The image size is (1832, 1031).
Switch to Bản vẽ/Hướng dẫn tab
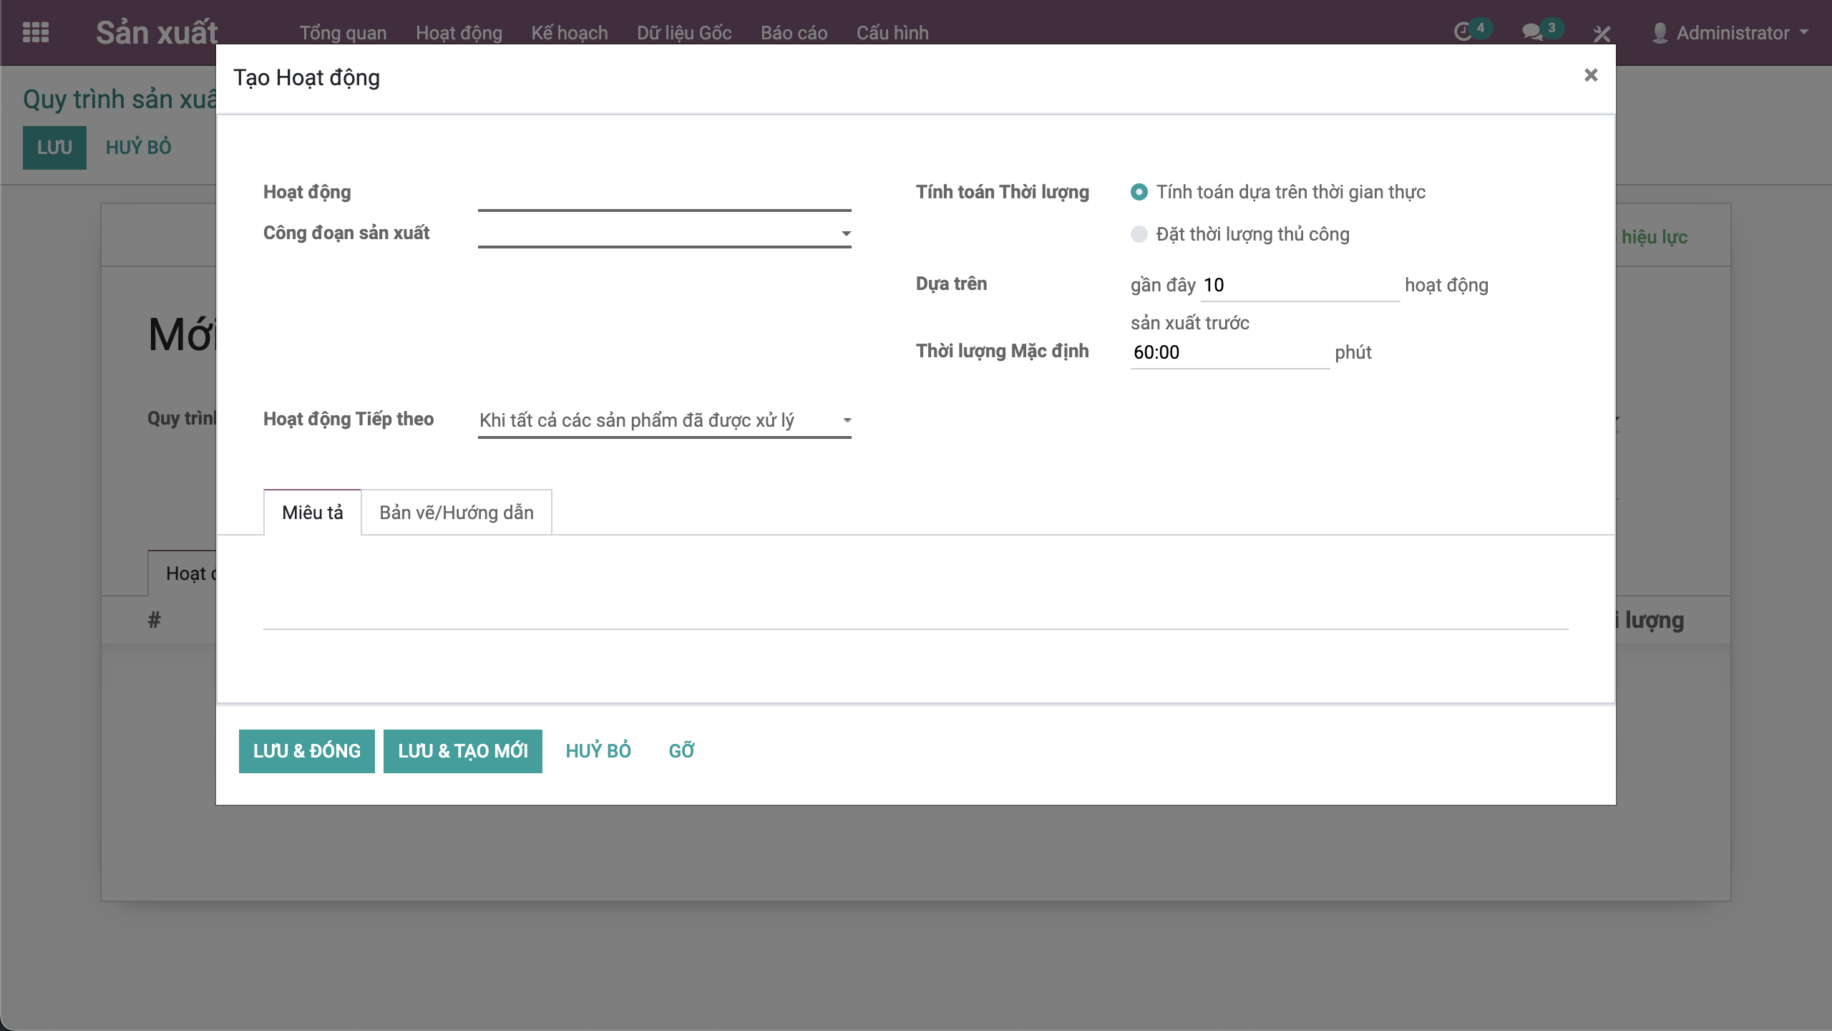(456, 513)
